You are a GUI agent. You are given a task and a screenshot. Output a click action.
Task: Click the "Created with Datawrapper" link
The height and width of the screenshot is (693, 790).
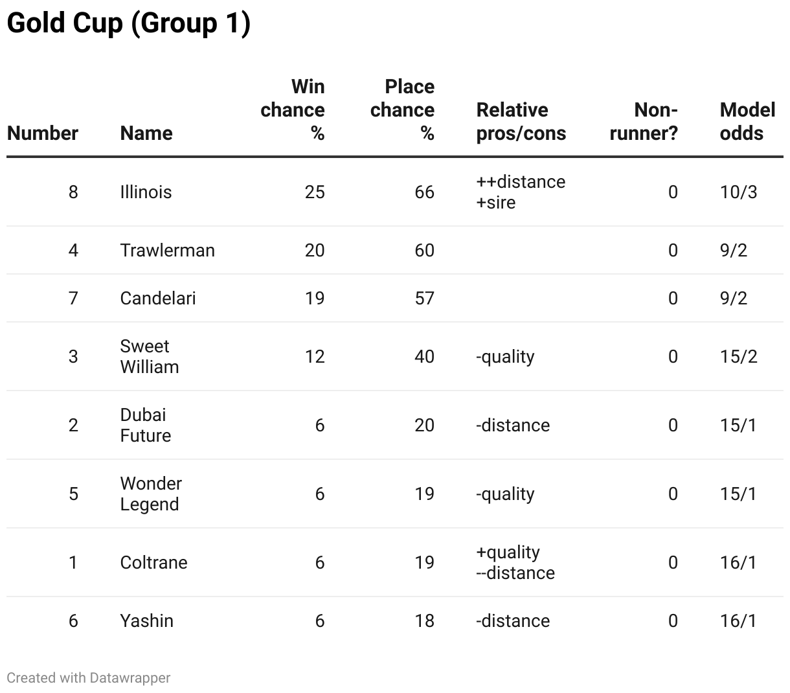point(88,678)
